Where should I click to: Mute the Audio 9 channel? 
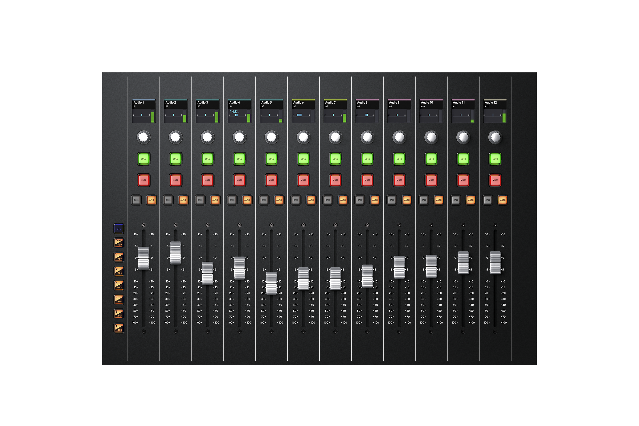pyautogui.click(x=399, y=180)
